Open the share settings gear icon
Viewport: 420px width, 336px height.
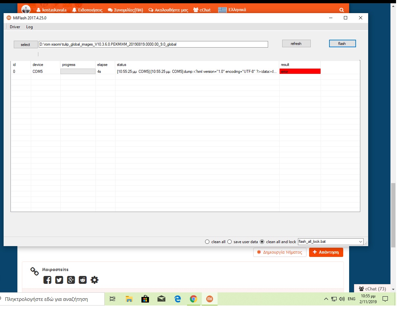click(94, 280)
